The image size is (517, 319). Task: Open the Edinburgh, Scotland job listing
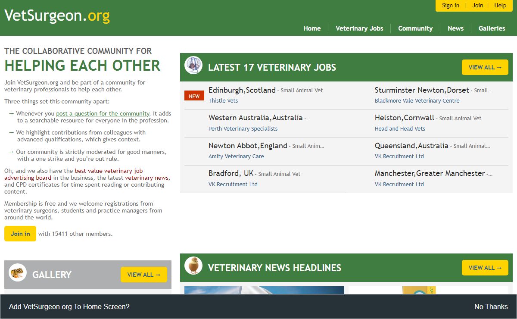point(242,90)
